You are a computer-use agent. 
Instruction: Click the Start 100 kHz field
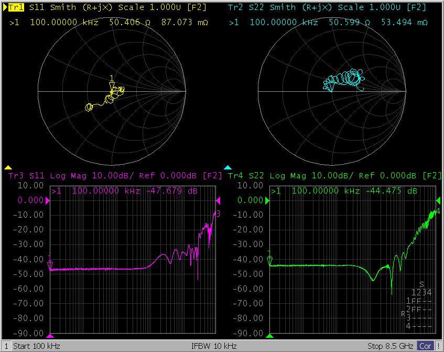[x=37, y=346]
